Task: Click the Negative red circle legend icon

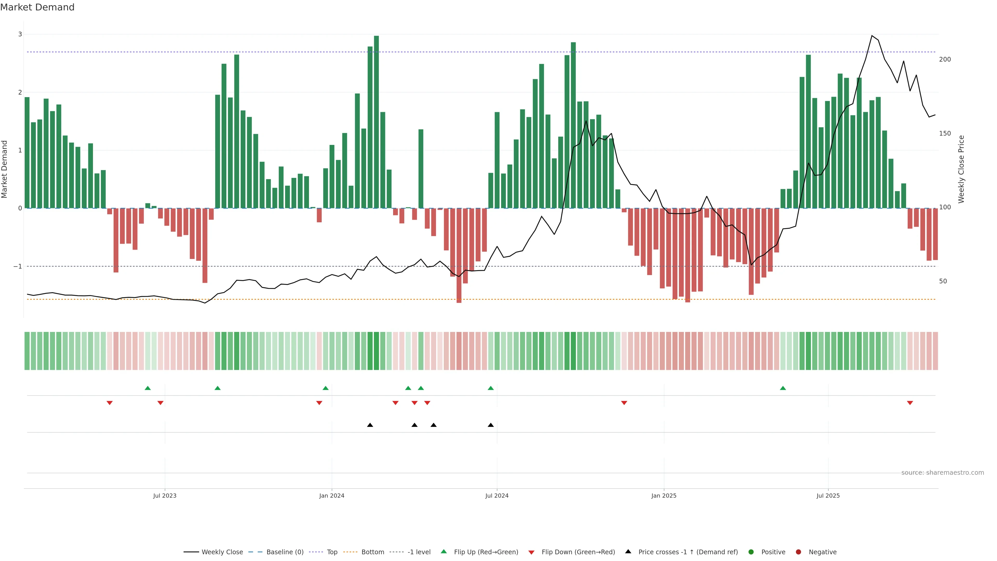Action: coord(798,552)
